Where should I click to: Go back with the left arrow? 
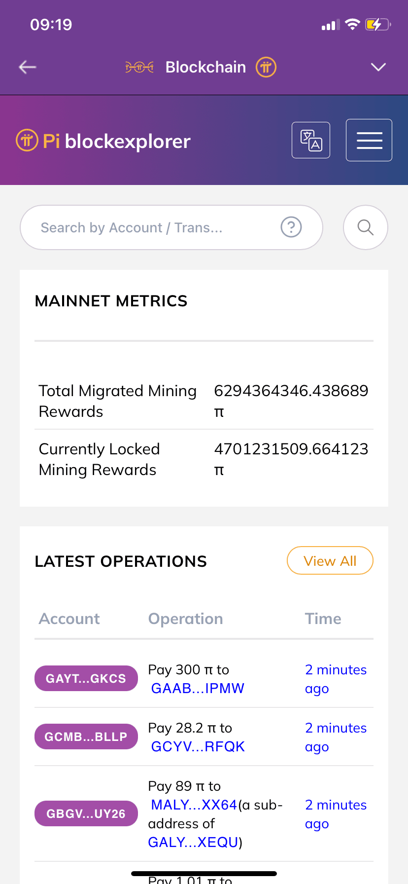point(28,67)
